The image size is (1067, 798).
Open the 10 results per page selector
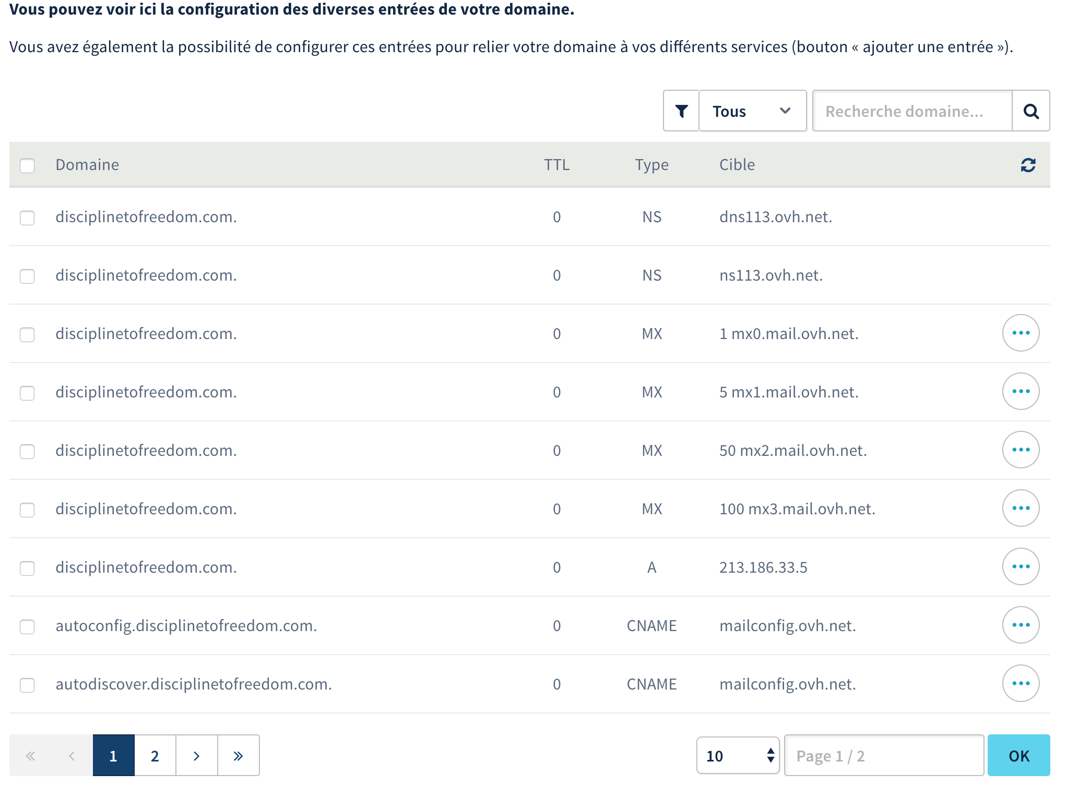737,756
